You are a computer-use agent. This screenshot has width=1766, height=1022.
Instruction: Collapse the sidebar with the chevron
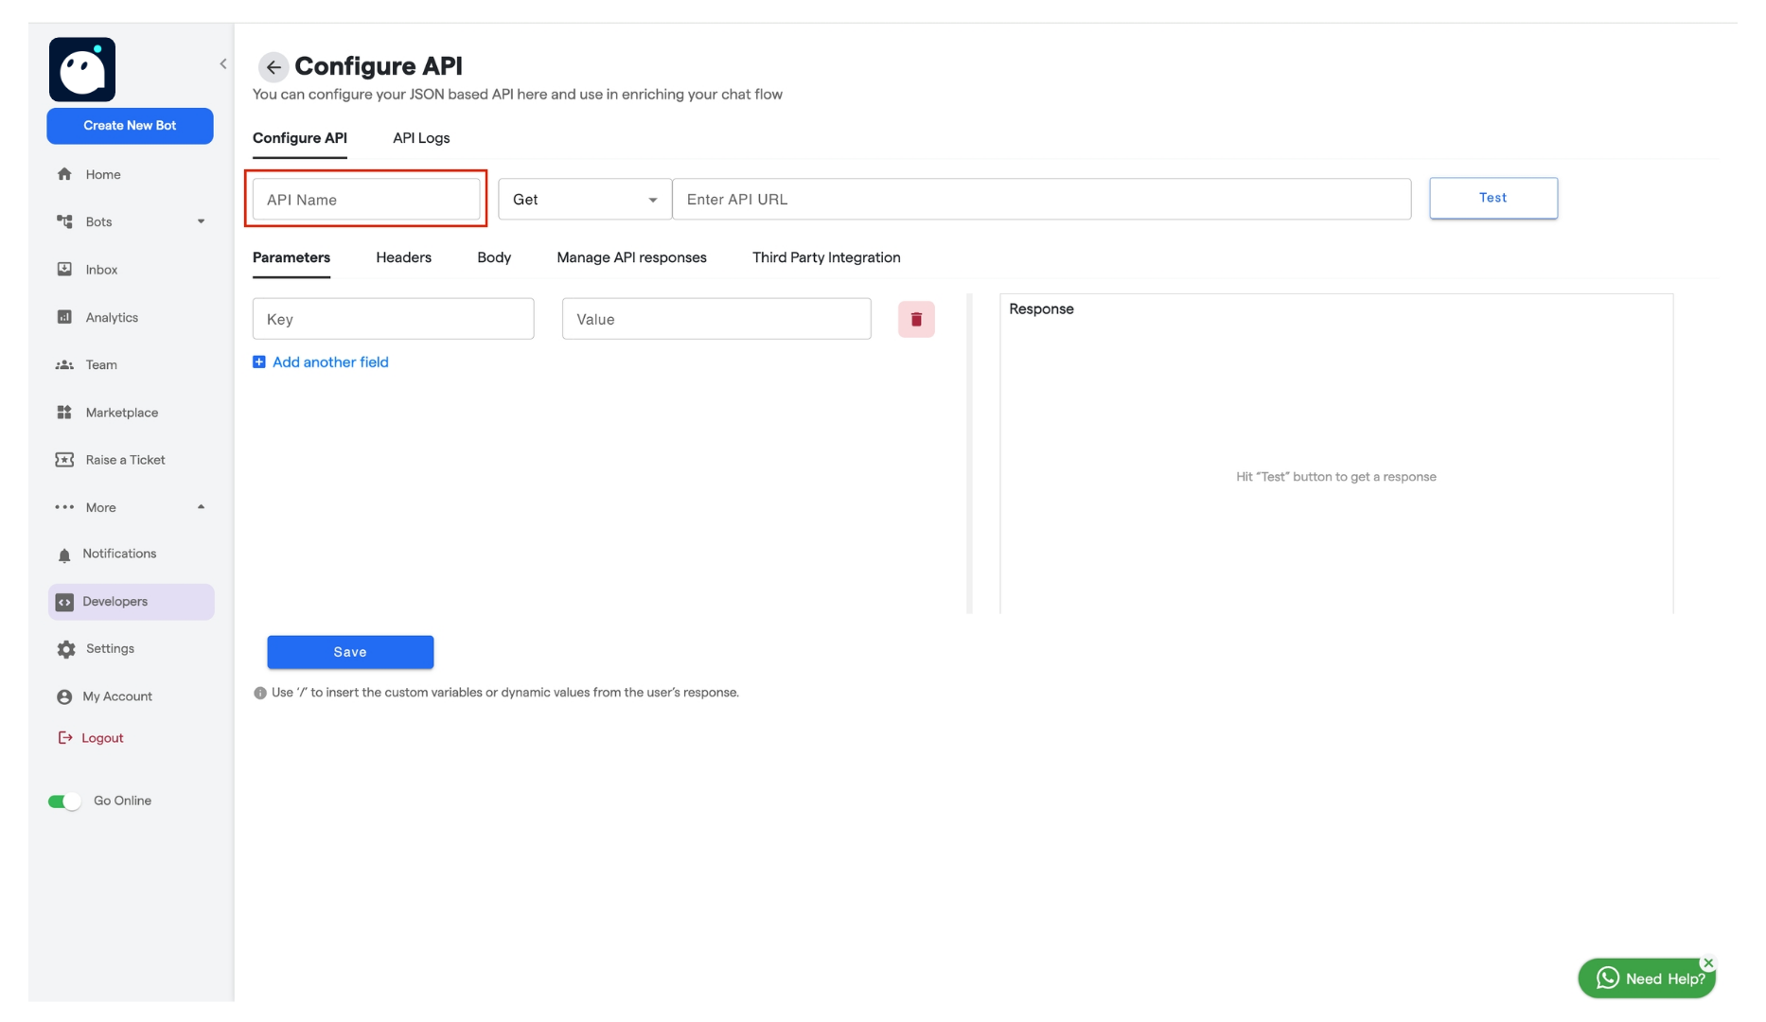point(223,63)
